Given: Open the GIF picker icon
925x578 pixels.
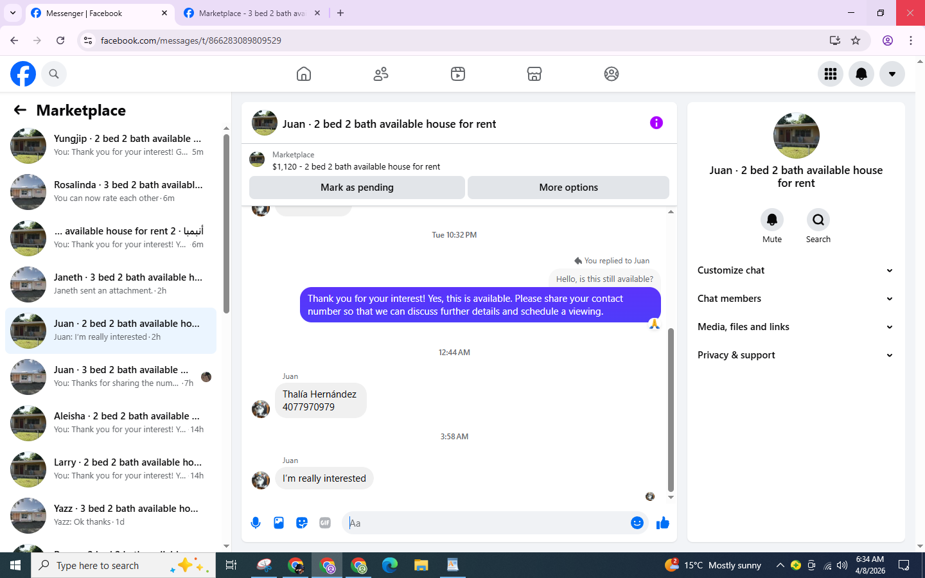Looking at the screenshot, I should (325, 523).
